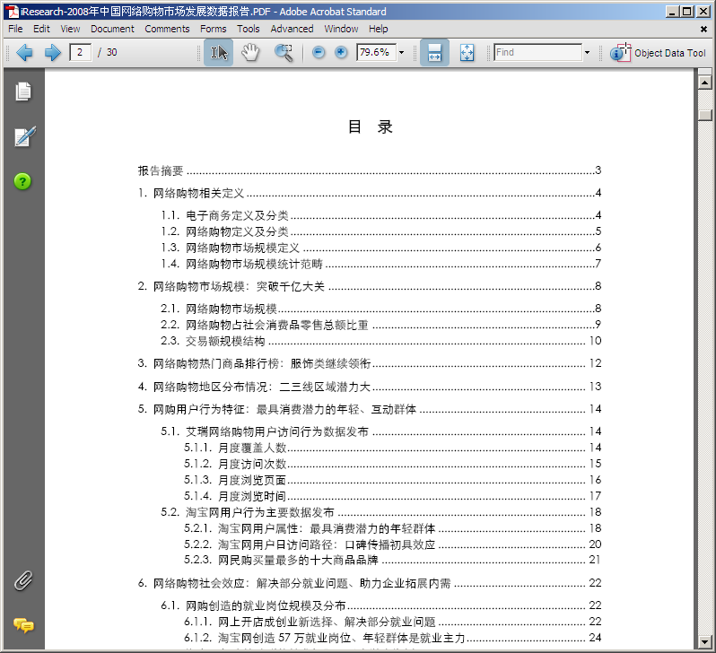Screen dimensions: 716x653
Task: Choose the Select tool in toolbar
Action: (x=218, y=53)
